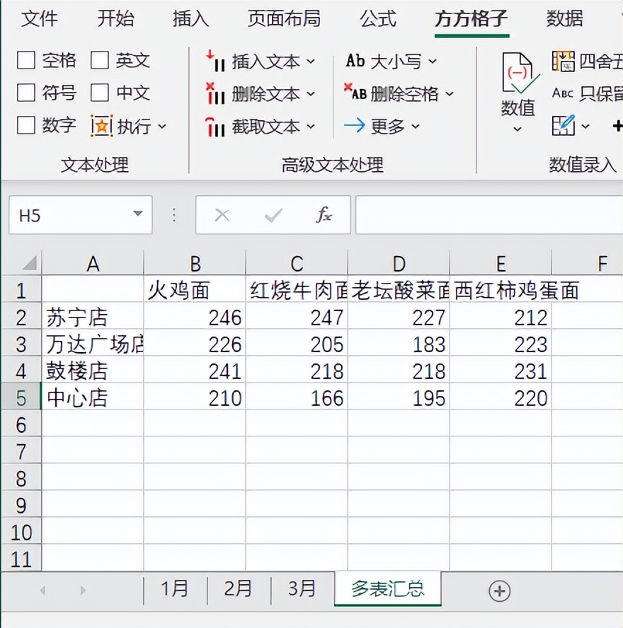
Task: Open the 多表汇总 worksheet tab
Action: 387,588
